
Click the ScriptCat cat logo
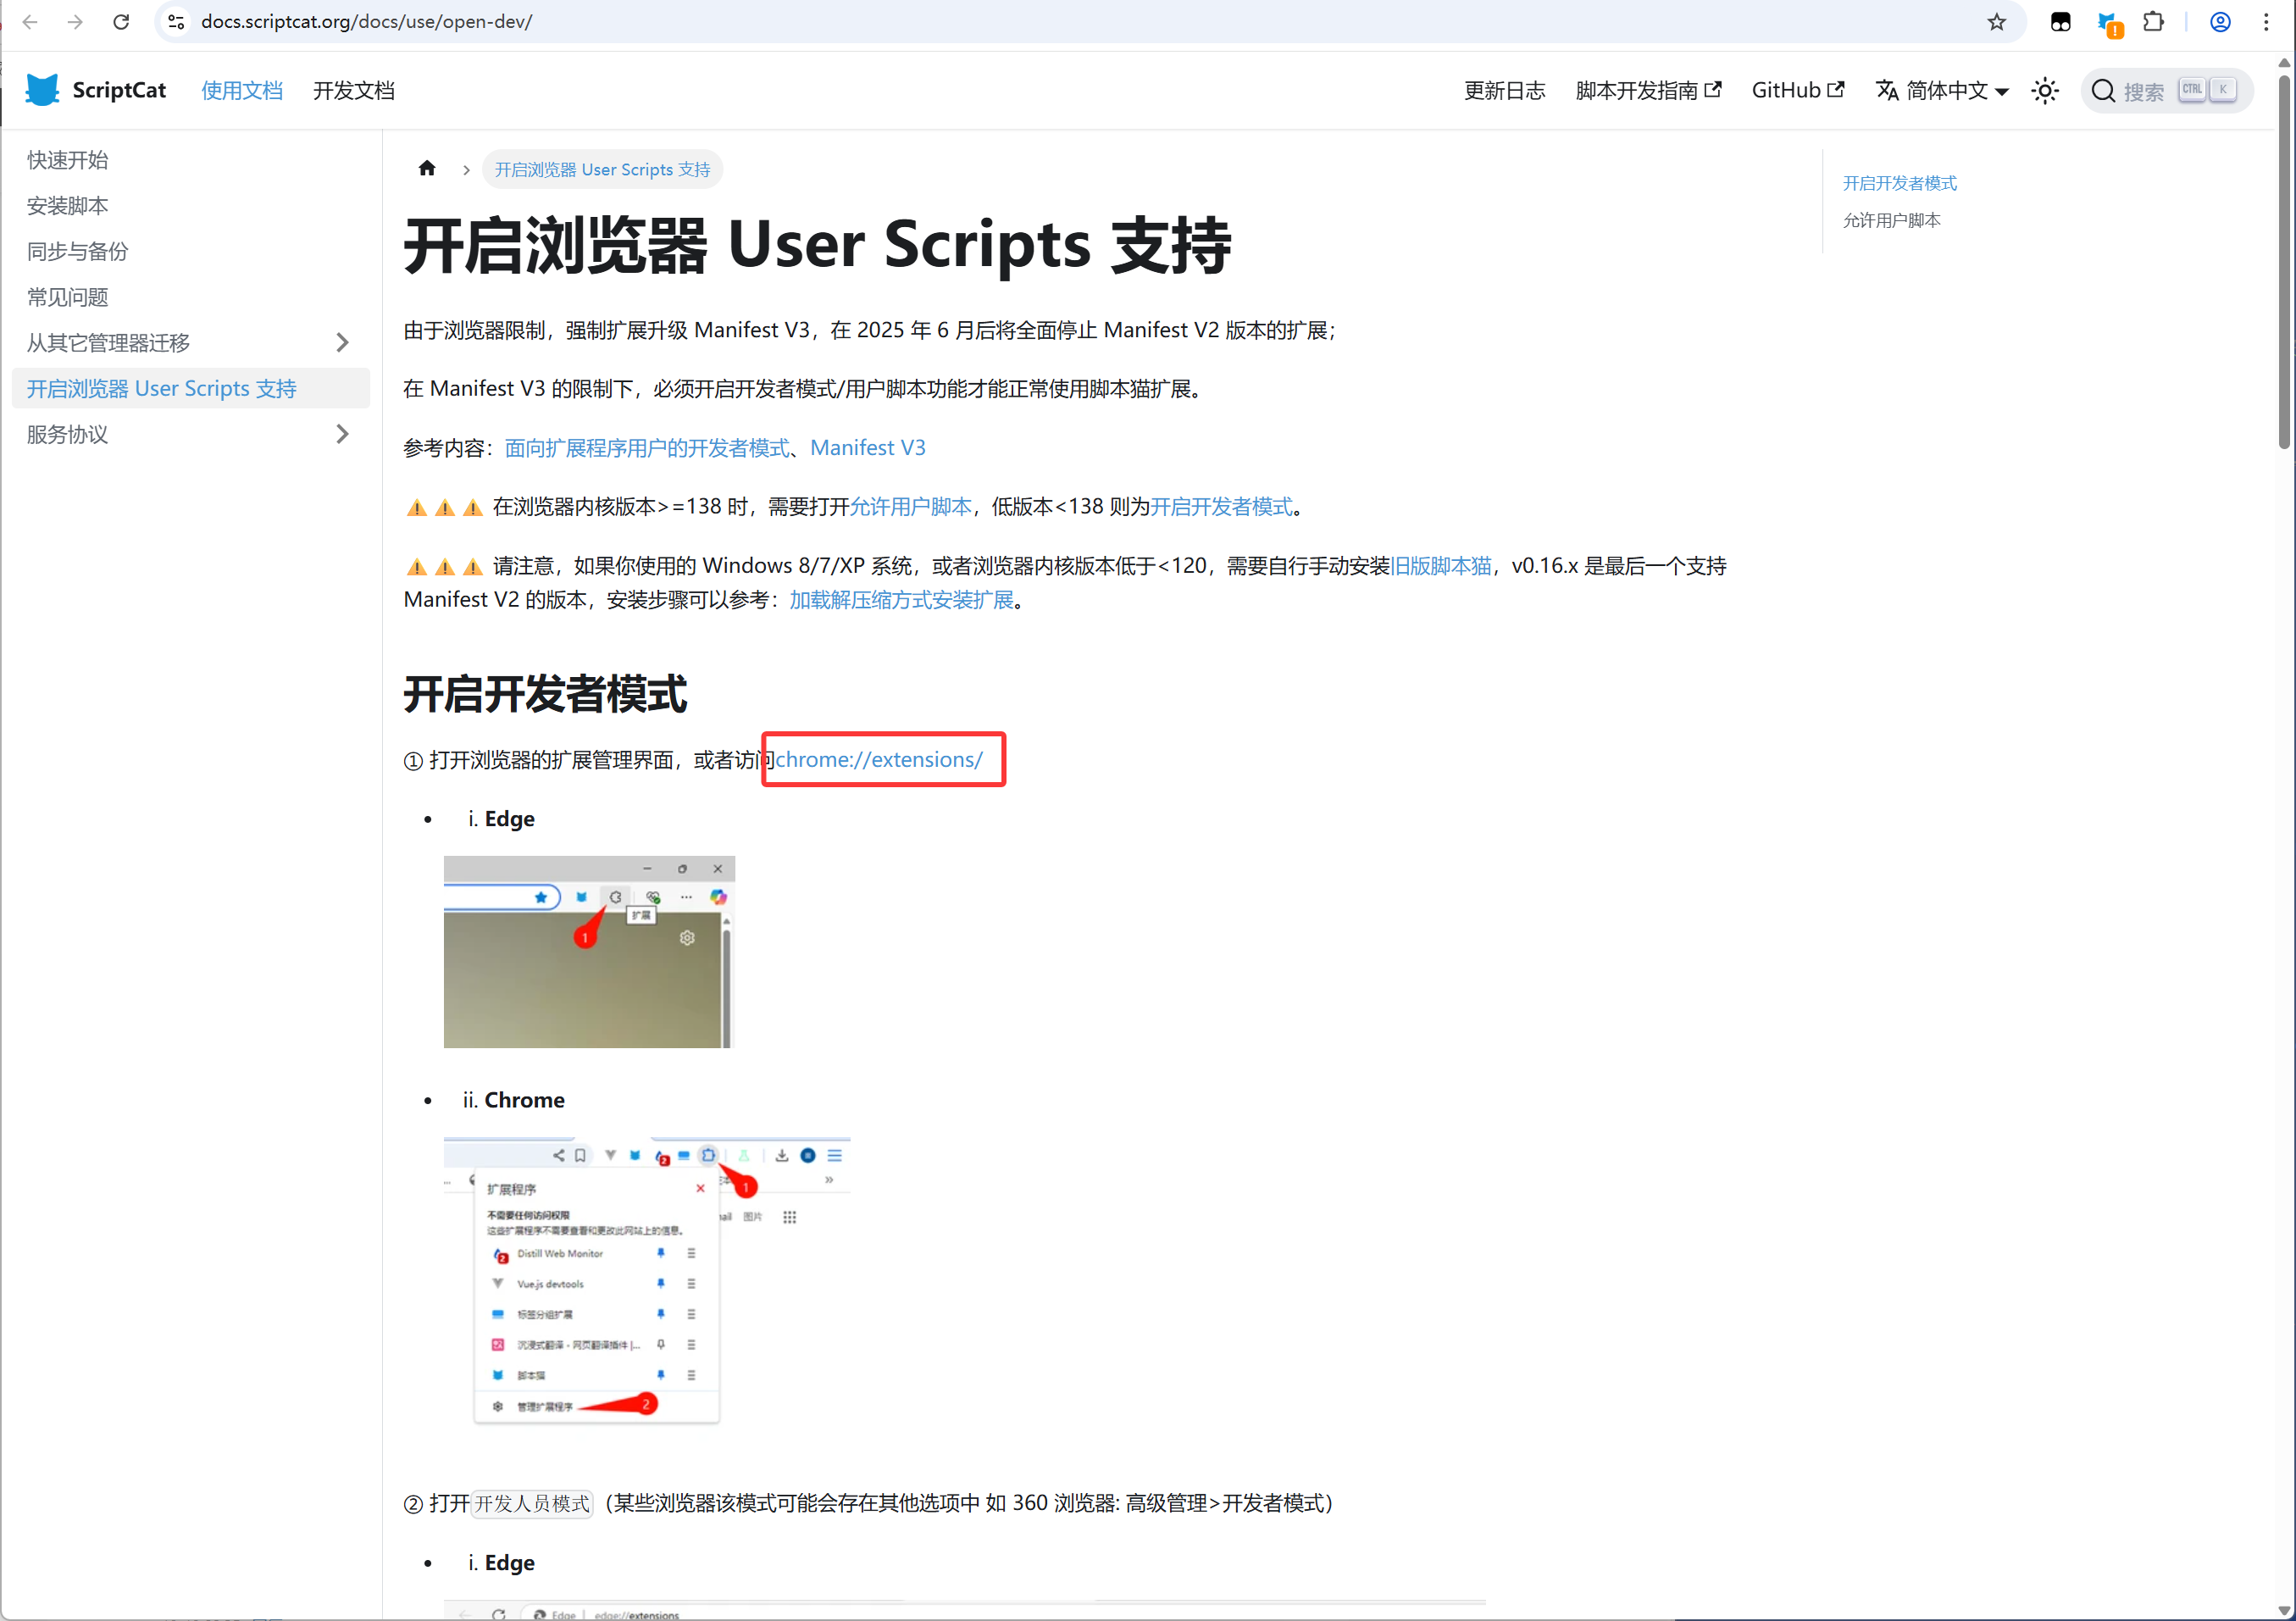[x=42, y=90]
